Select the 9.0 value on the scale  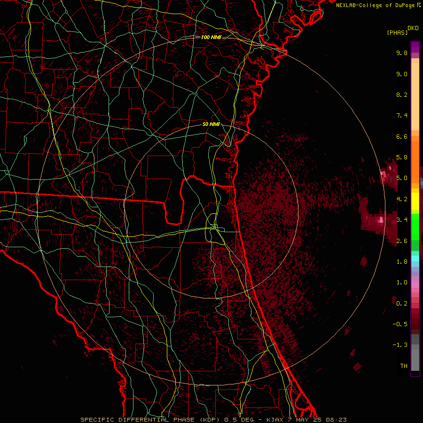point(402,74)
